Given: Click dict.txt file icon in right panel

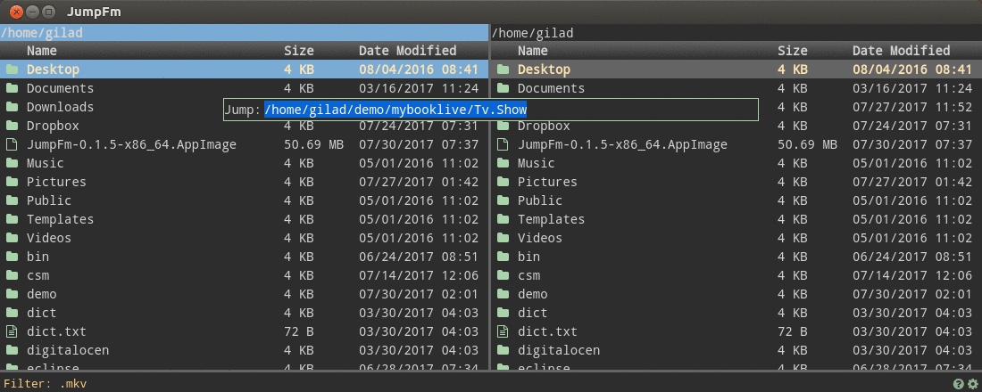Looking at the screenshot, I should [x=503, y=331].
